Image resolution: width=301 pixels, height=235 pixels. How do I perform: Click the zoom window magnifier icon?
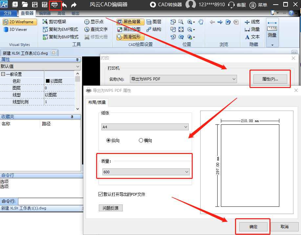point(181,22)
